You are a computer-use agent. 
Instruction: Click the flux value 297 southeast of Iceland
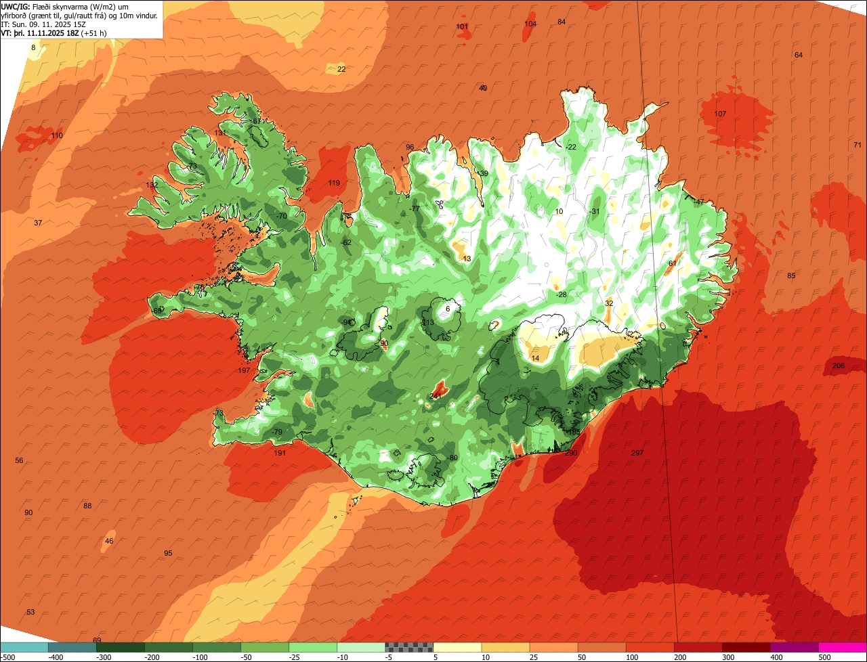637,453
